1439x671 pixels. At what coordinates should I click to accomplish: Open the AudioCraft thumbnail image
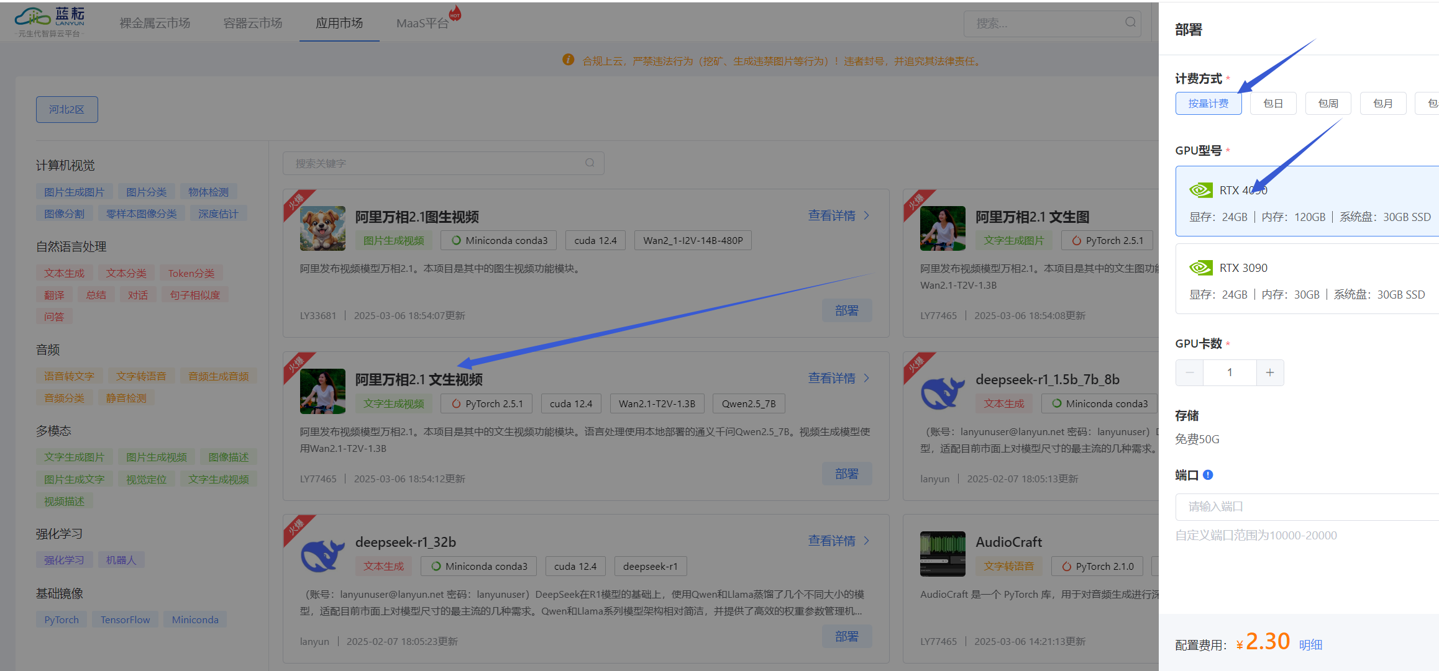943,554
